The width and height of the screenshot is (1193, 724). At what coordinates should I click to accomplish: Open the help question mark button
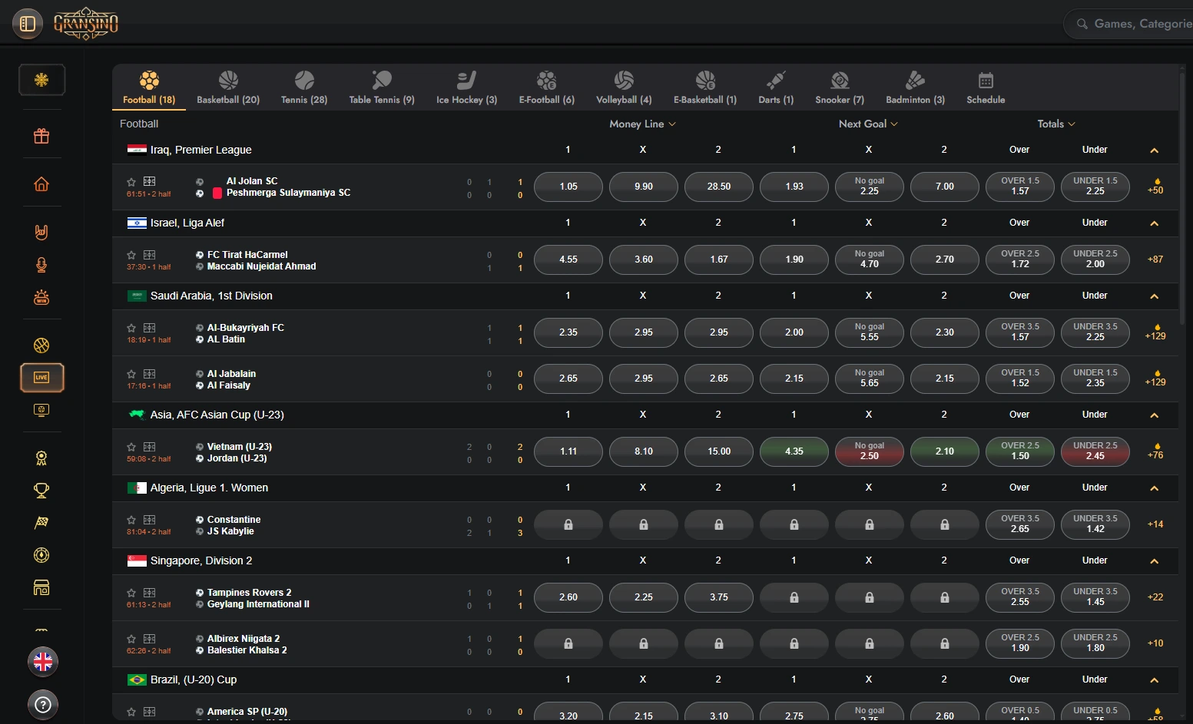[43, 704]
